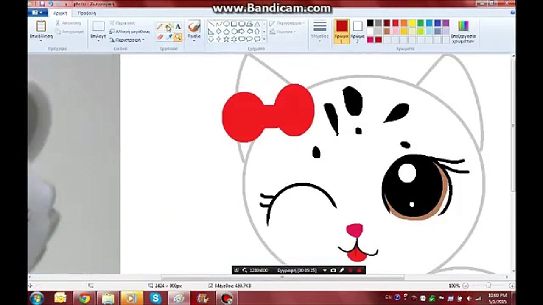Image resolution: width=543 pixels, height=305 pixels.
Task: Open the line Size dropdown
Action: [x=320, y=30]
